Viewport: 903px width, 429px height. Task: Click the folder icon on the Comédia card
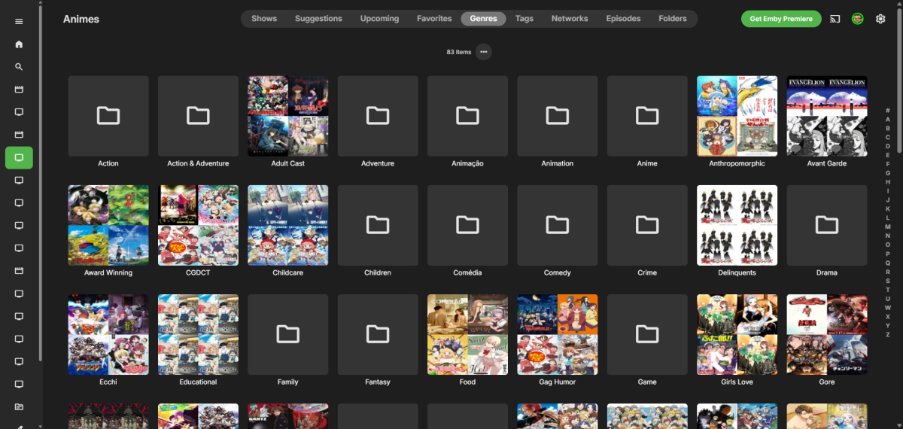tap(467, 225)
